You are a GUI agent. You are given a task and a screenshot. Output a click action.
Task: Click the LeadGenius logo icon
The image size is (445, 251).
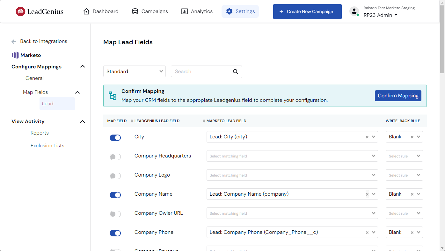[20, 11]
